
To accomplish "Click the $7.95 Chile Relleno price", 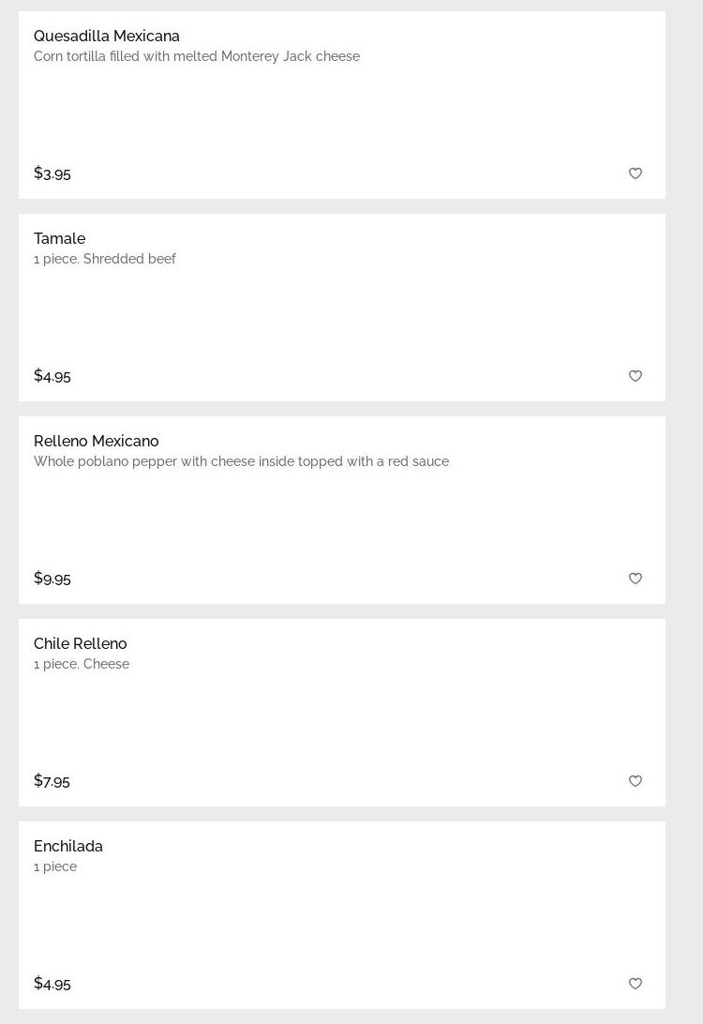I will click(x=52, y=781).
